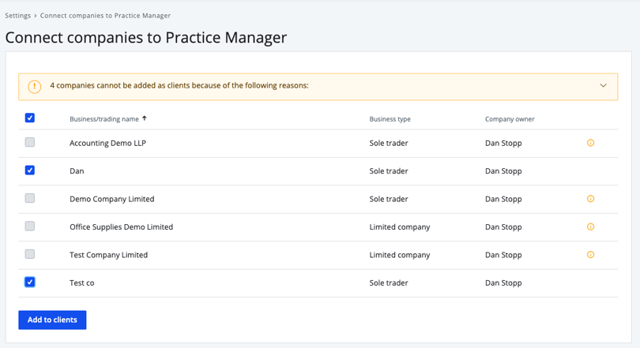
Task: Click info icon for Demo Company Limited row
Action: tap(590, 199)
